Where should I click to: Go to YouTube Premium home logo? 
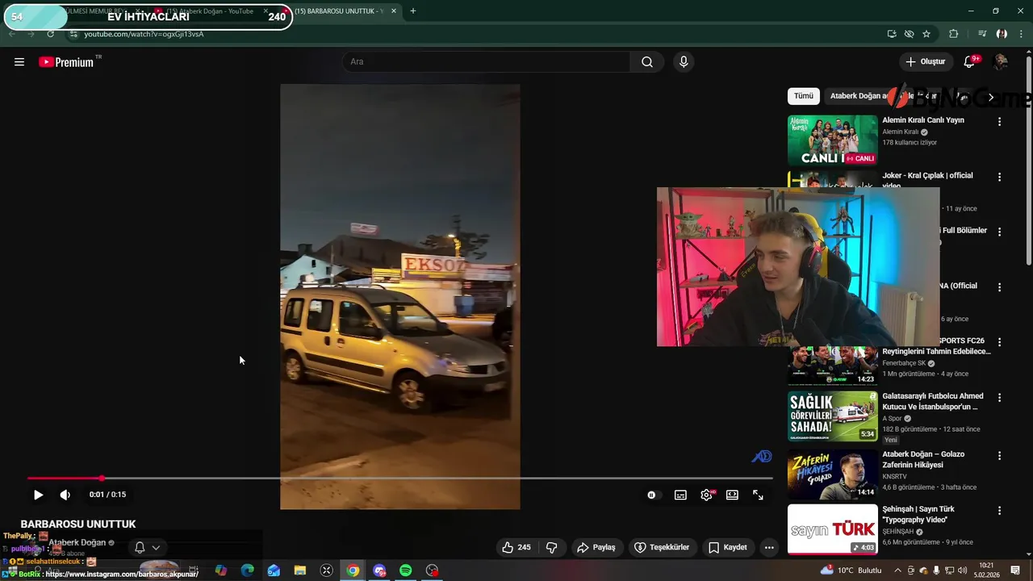click(66, 62)
